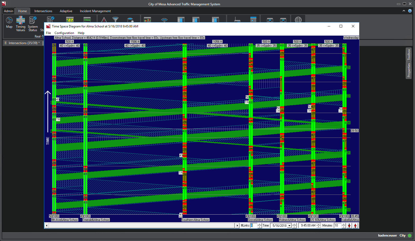
Task: Collapse the ribbon using the chevron
Action: click(x=404, y=11)
